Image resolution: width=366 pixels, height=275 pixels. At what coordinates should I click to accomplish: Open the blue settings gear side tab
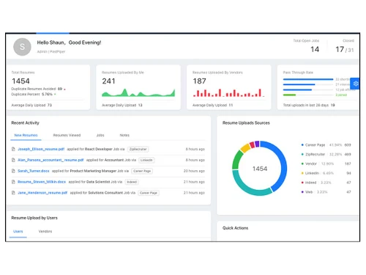click(x=356, y=84)
